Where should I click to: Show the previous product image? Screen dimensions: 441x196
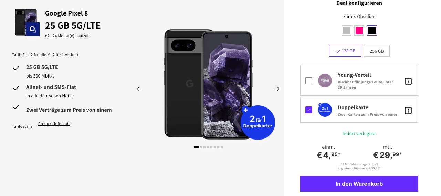[139, 89]
